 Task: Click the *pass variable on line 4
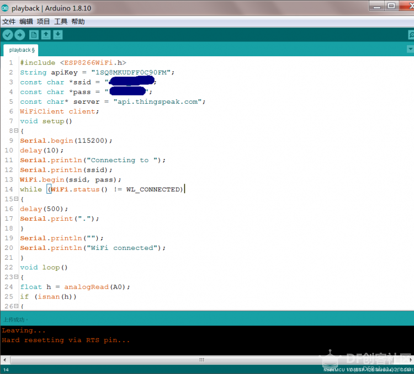(x=79, y=92)
